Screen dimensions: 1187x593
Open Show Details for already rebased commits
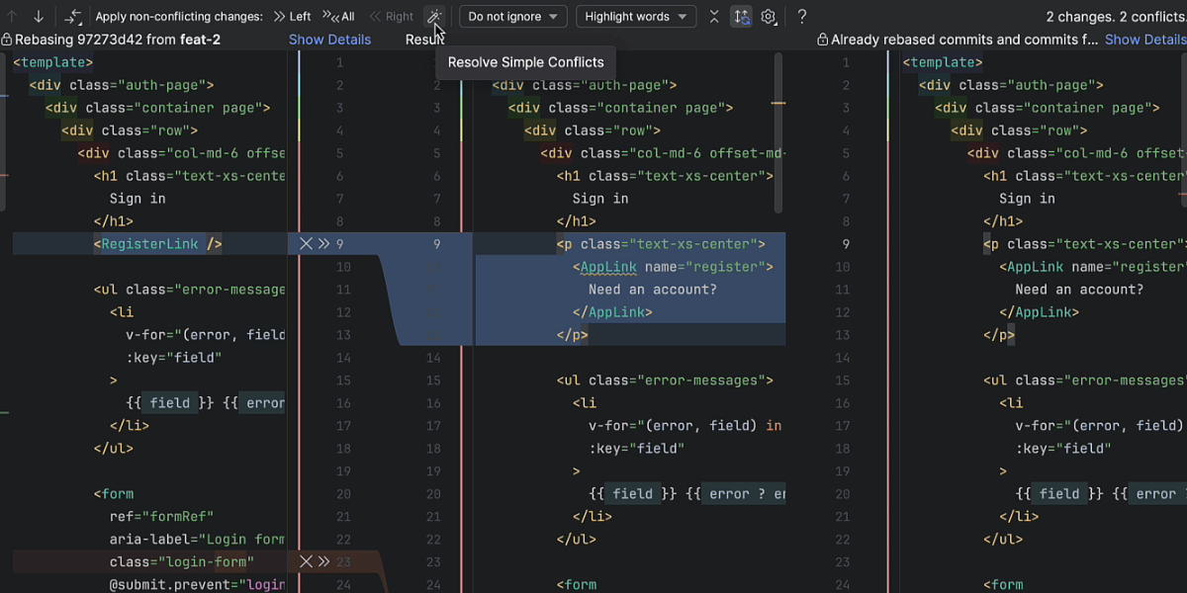click(1144, 40)
